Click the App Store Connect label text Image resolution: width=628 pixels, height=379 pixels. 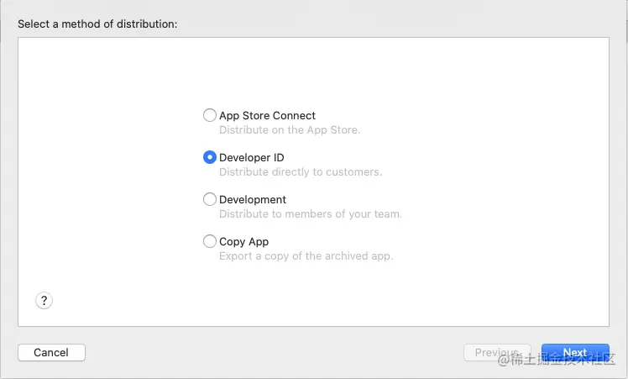coord(267,116)
